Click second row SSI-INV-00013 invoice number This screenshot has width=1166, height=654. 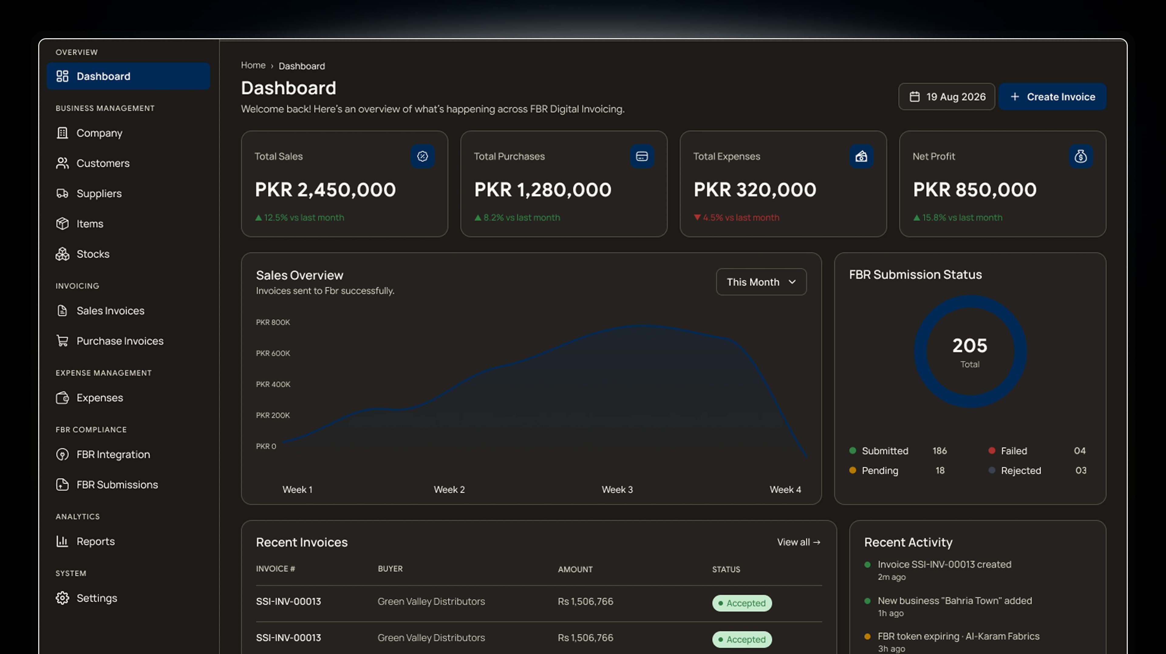click(288, 637)
